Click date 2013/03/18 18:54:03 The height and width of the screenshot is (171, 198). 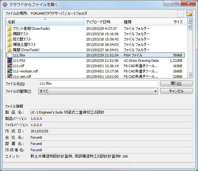tap(102, 45)
